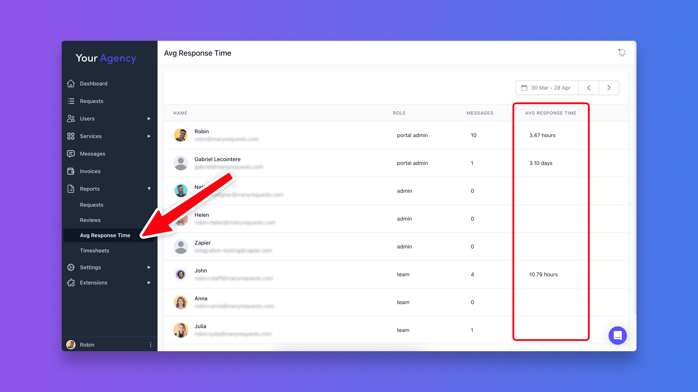This screenshot has height=392, width=698.
Task: Go to next date range
Action: point(609,88)
